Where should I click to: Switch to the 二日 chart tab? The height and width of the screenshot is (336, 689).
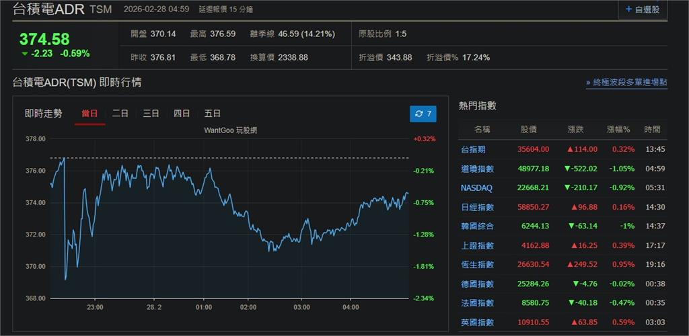(x=120, y=114)
